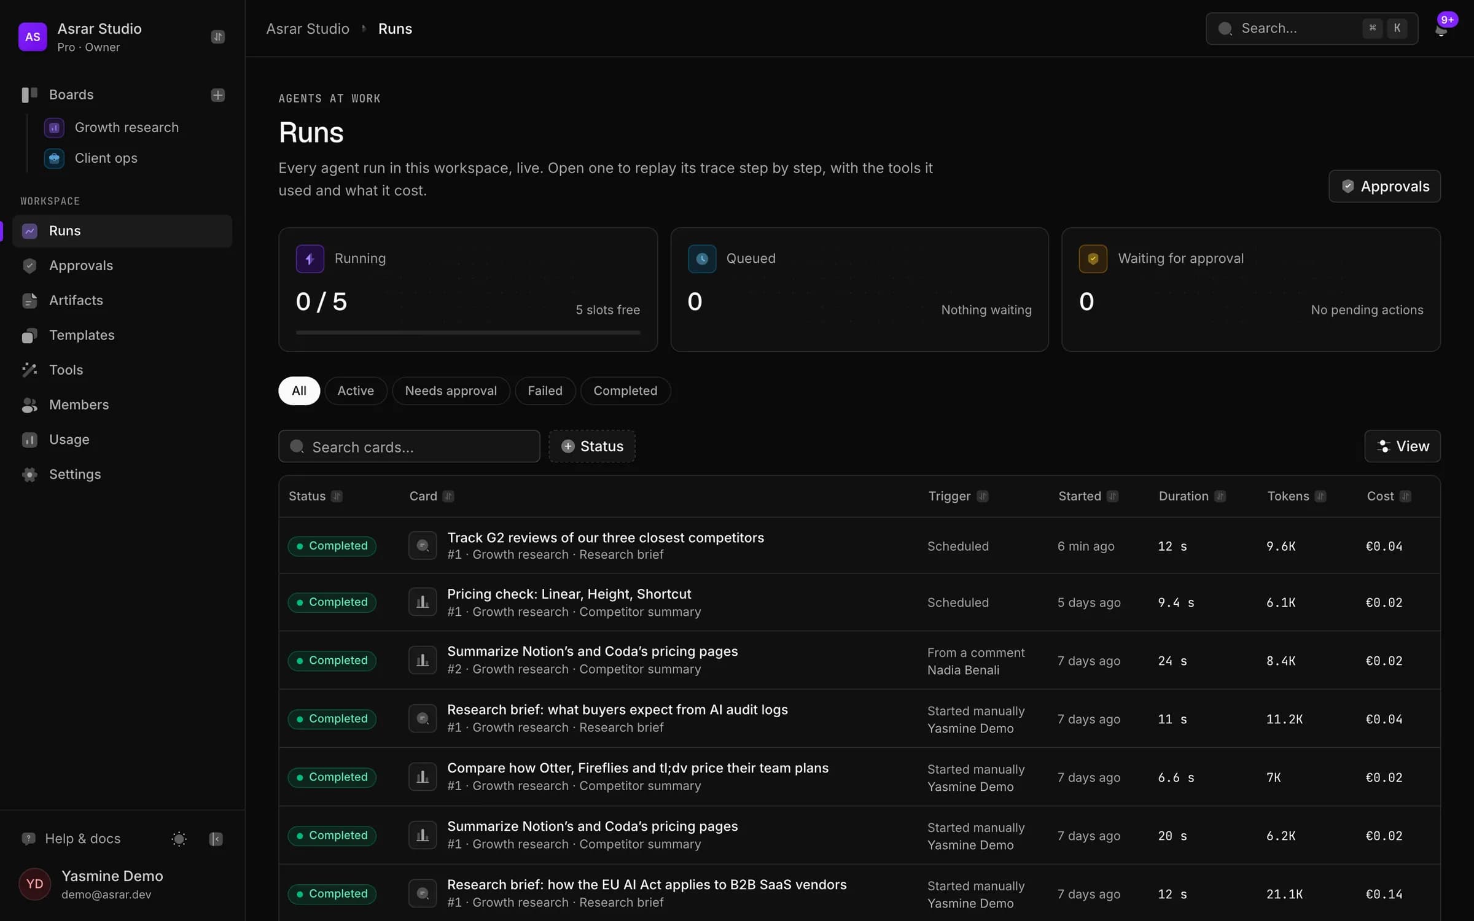Click the Queued clock icon

pos(702,258)
